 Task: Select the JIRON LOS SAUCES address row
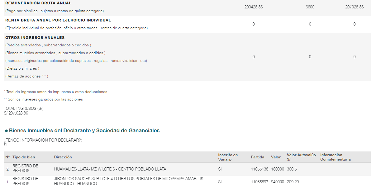coord(187,181)
